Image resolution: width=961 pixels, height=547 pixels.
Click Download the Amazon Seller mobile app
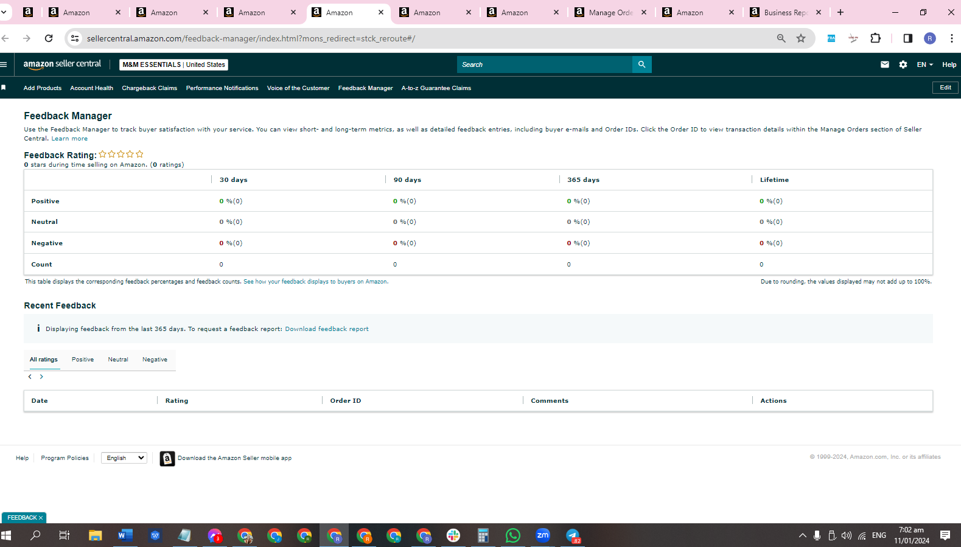pyautogui.click(x=234, y=458)
